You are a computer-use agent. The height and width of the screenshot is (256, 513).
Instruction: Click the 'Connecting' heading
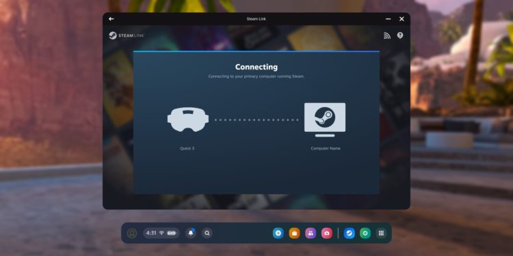[256, 67]
